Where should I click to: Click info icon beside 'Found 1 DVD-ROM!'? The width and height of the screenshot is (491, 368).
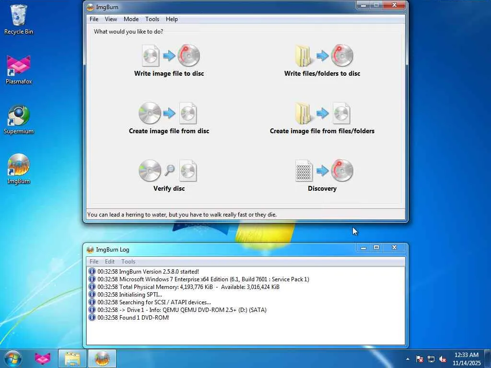[92, 317]
